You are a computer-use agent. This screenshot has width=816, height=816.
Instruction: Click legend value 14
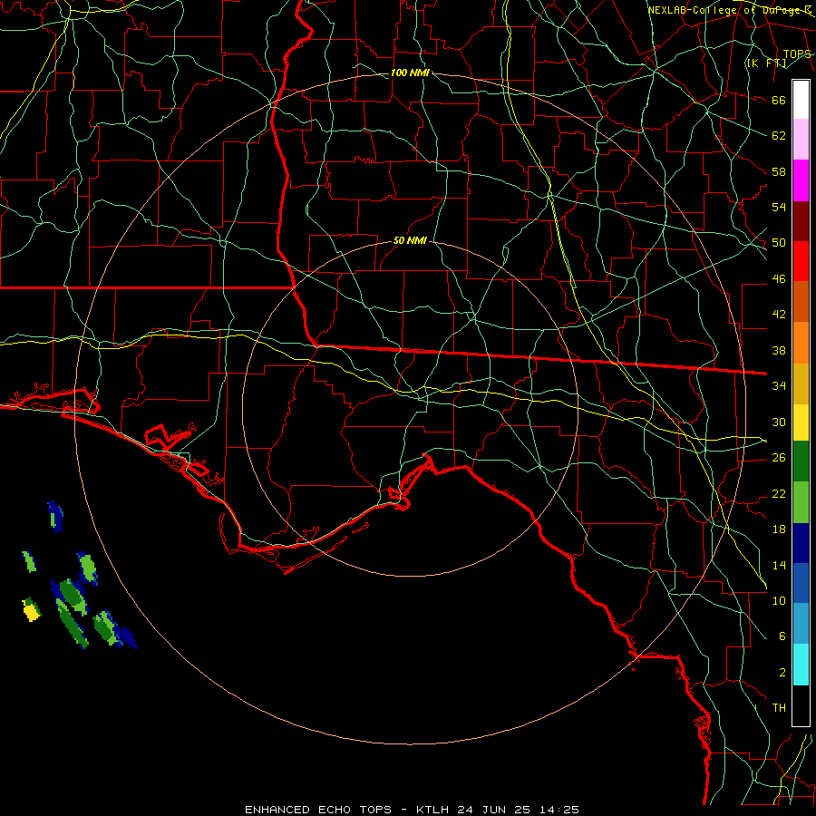coord(779,565)
